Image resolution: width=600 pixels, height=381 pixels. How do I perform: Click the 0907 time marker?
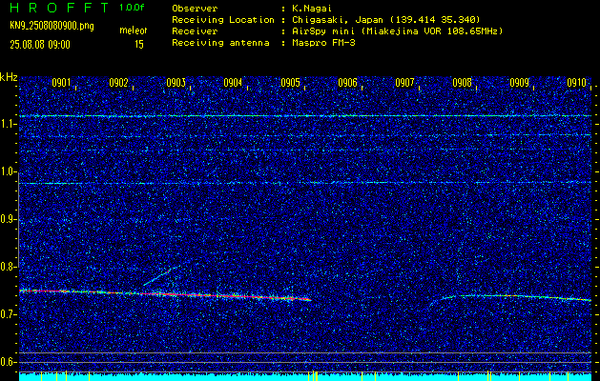404,83
